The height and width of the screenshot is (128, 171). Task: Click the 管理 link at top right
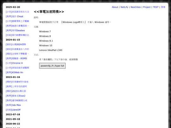pyautogui.click(x=163, y=7)
